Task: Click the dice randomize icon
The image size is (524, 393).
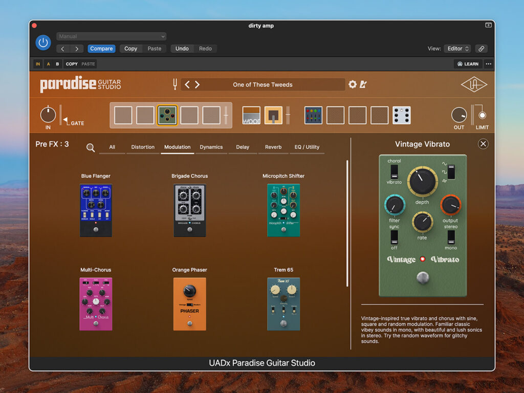Action: (x=401, y=115)
